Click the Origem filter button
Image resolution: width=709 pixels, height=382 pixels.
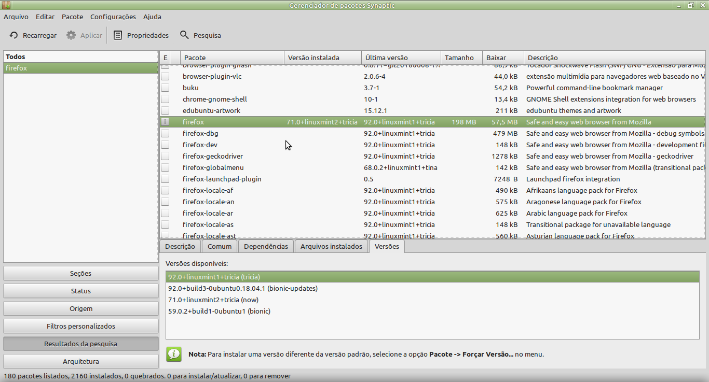point(81,308)
